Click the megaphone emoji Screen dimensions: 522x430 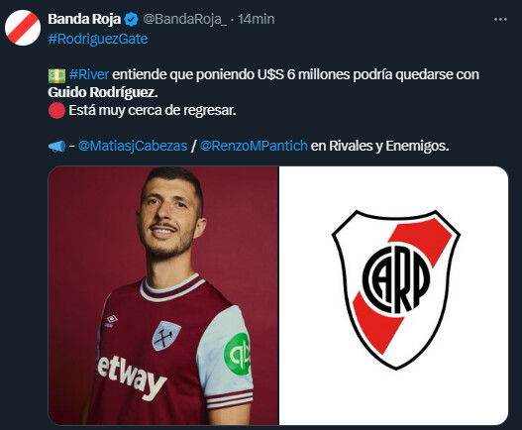[56, 147]
